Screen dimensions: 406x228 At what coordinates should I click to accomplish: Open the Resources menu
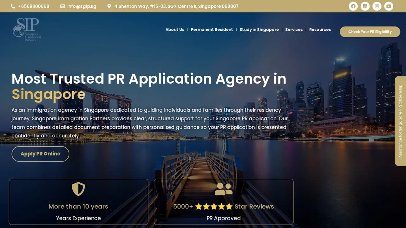click(320, 29)
